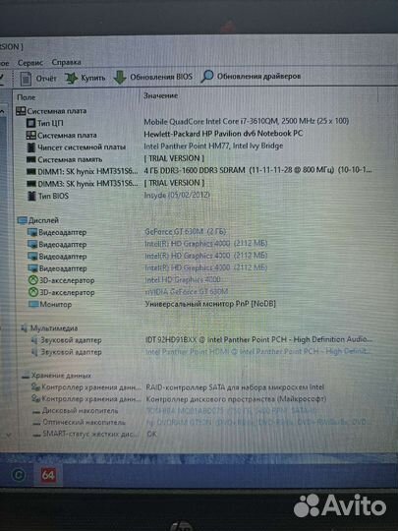Screen dimensions: 398x531
Task: Click the AIDA64 taskbar icon
Action: pos(48,475)
